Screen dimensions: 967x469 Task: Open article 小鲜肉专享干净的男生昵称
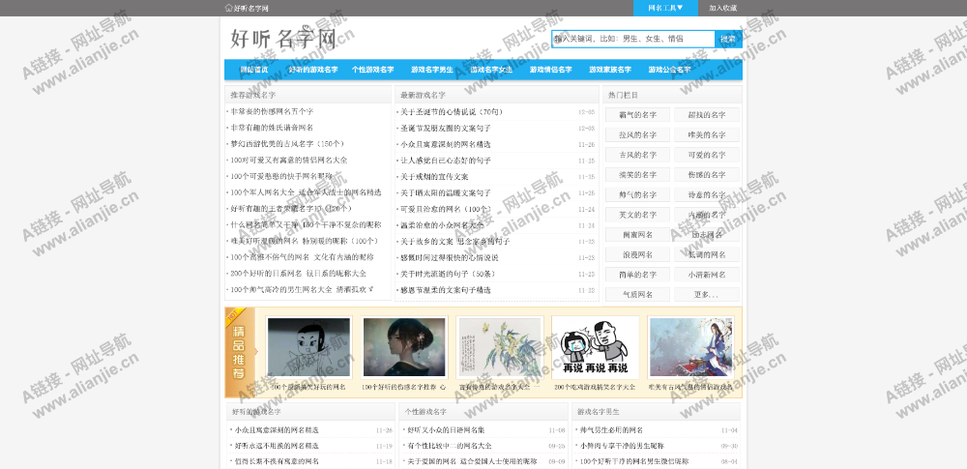622,446
